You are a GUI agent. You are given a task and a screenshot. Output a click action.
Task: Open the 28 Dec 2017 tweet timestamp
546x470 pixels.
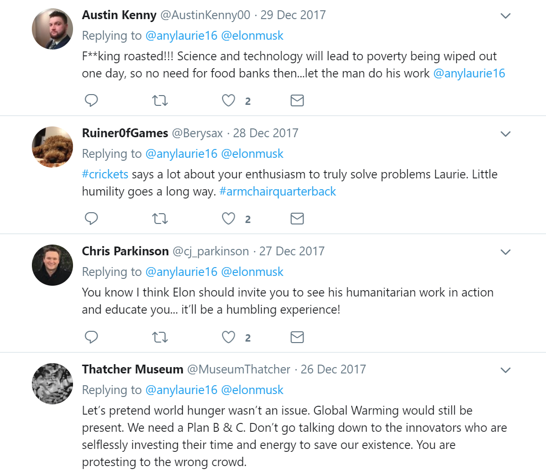point(266,133)
